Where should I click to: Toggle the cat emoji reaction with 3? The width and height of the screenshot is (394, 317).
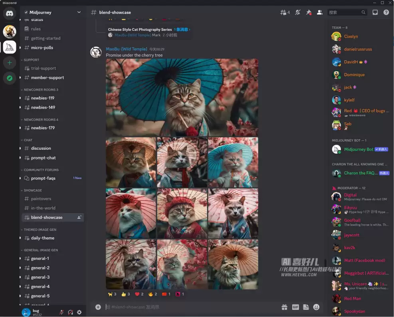[112, 294]
